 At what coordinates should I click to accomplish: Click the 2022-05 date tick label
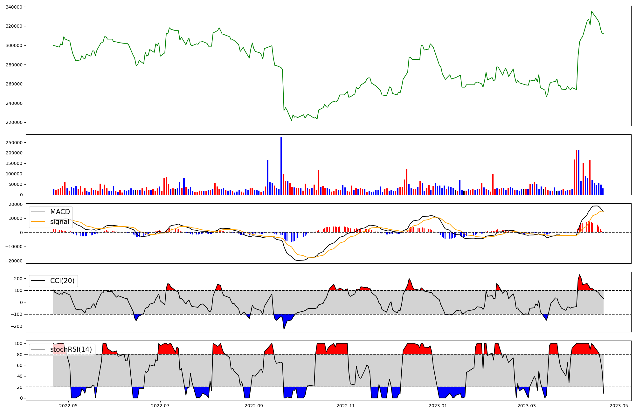pyautogui.click(x=68, y=406)
